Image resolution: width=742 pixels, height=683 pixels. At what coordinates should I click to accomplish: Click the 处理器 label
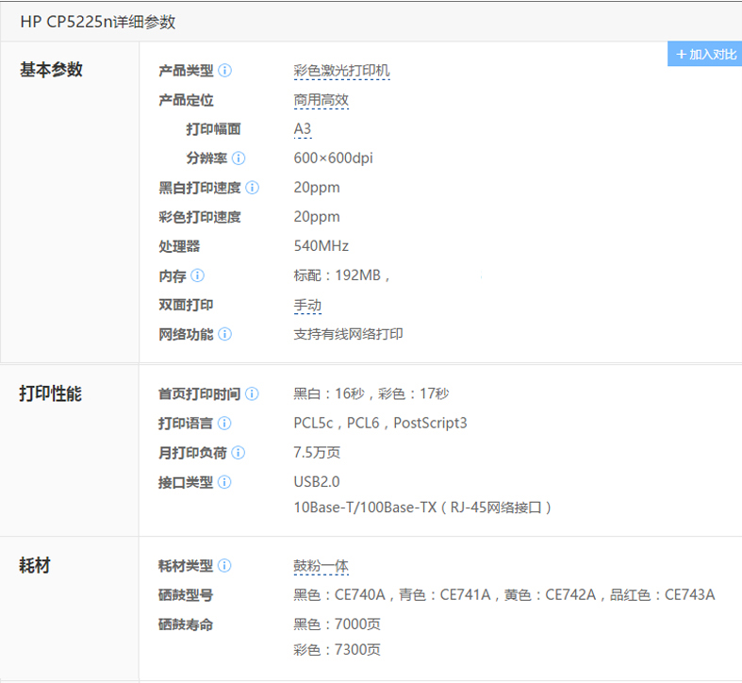point(179,246)
